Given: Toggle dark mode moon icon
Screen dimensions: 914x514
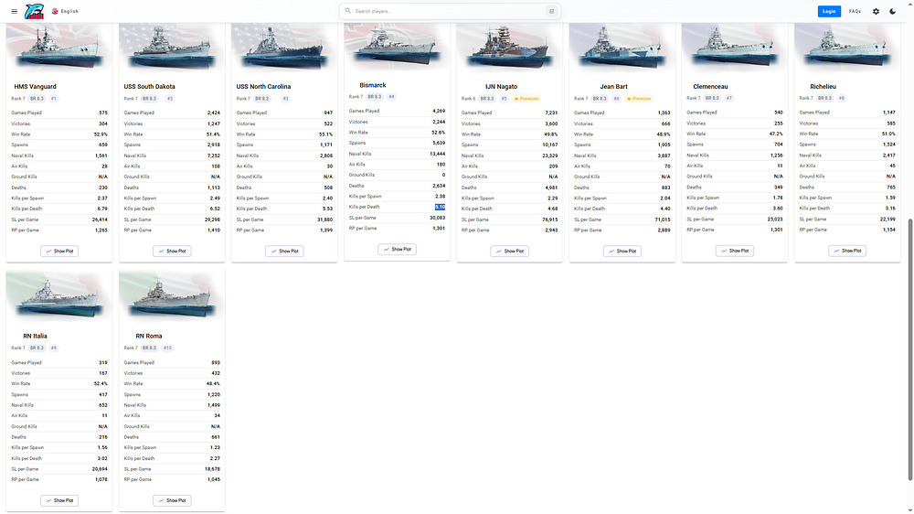Looking at the screenshot, I should (x=892, y=11).
